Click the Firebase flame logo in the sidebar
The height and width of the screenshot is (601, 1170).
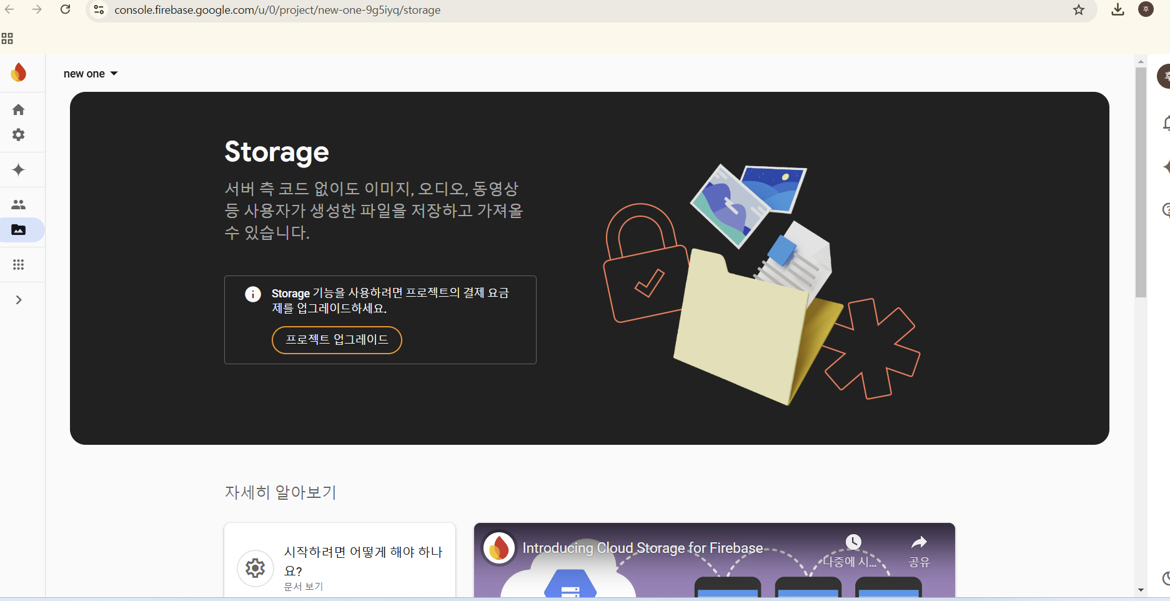19,72
